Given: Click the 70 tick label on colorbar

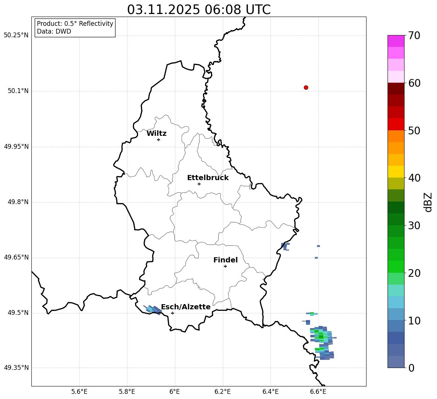Looking at the screenshot, I should coord(414,35).
